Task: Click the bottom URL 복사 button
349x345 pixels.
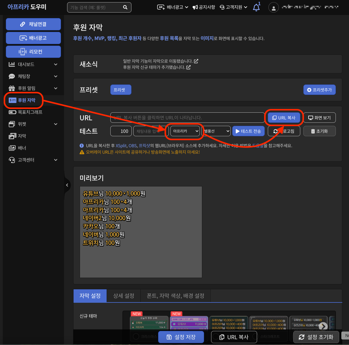Action: point(234,337)
